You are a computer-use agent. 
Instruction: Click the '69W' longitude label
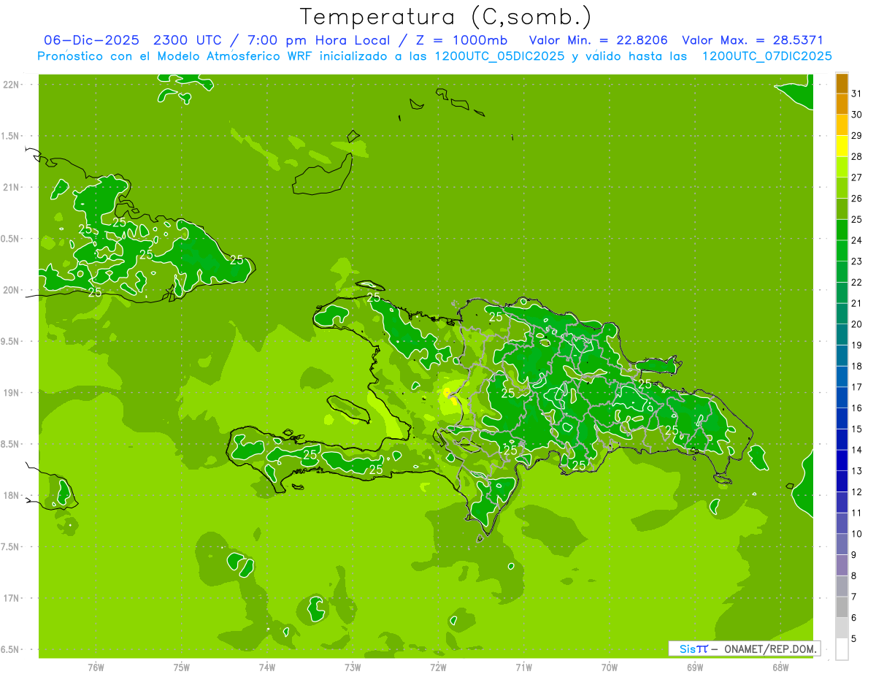click(x=695, y=668)
